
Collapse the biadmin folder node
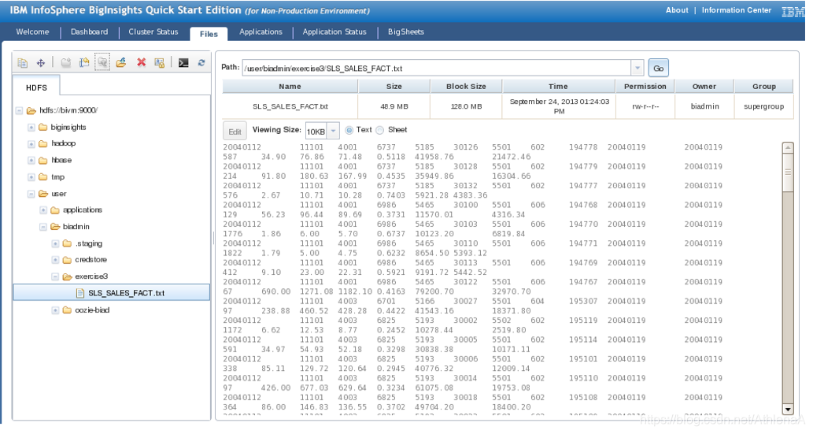pyautogui.click(x=43, y=227)
